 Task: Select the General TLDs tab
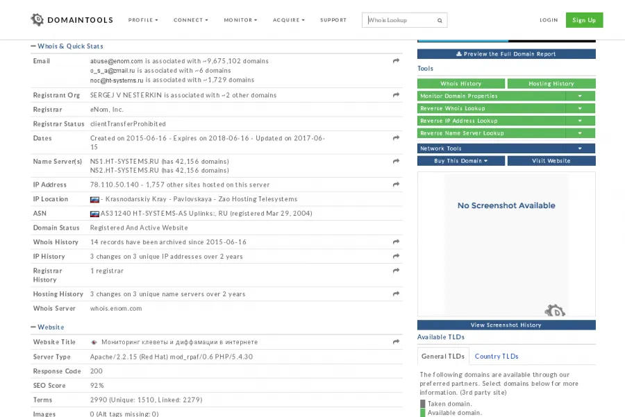pos(443,357)
